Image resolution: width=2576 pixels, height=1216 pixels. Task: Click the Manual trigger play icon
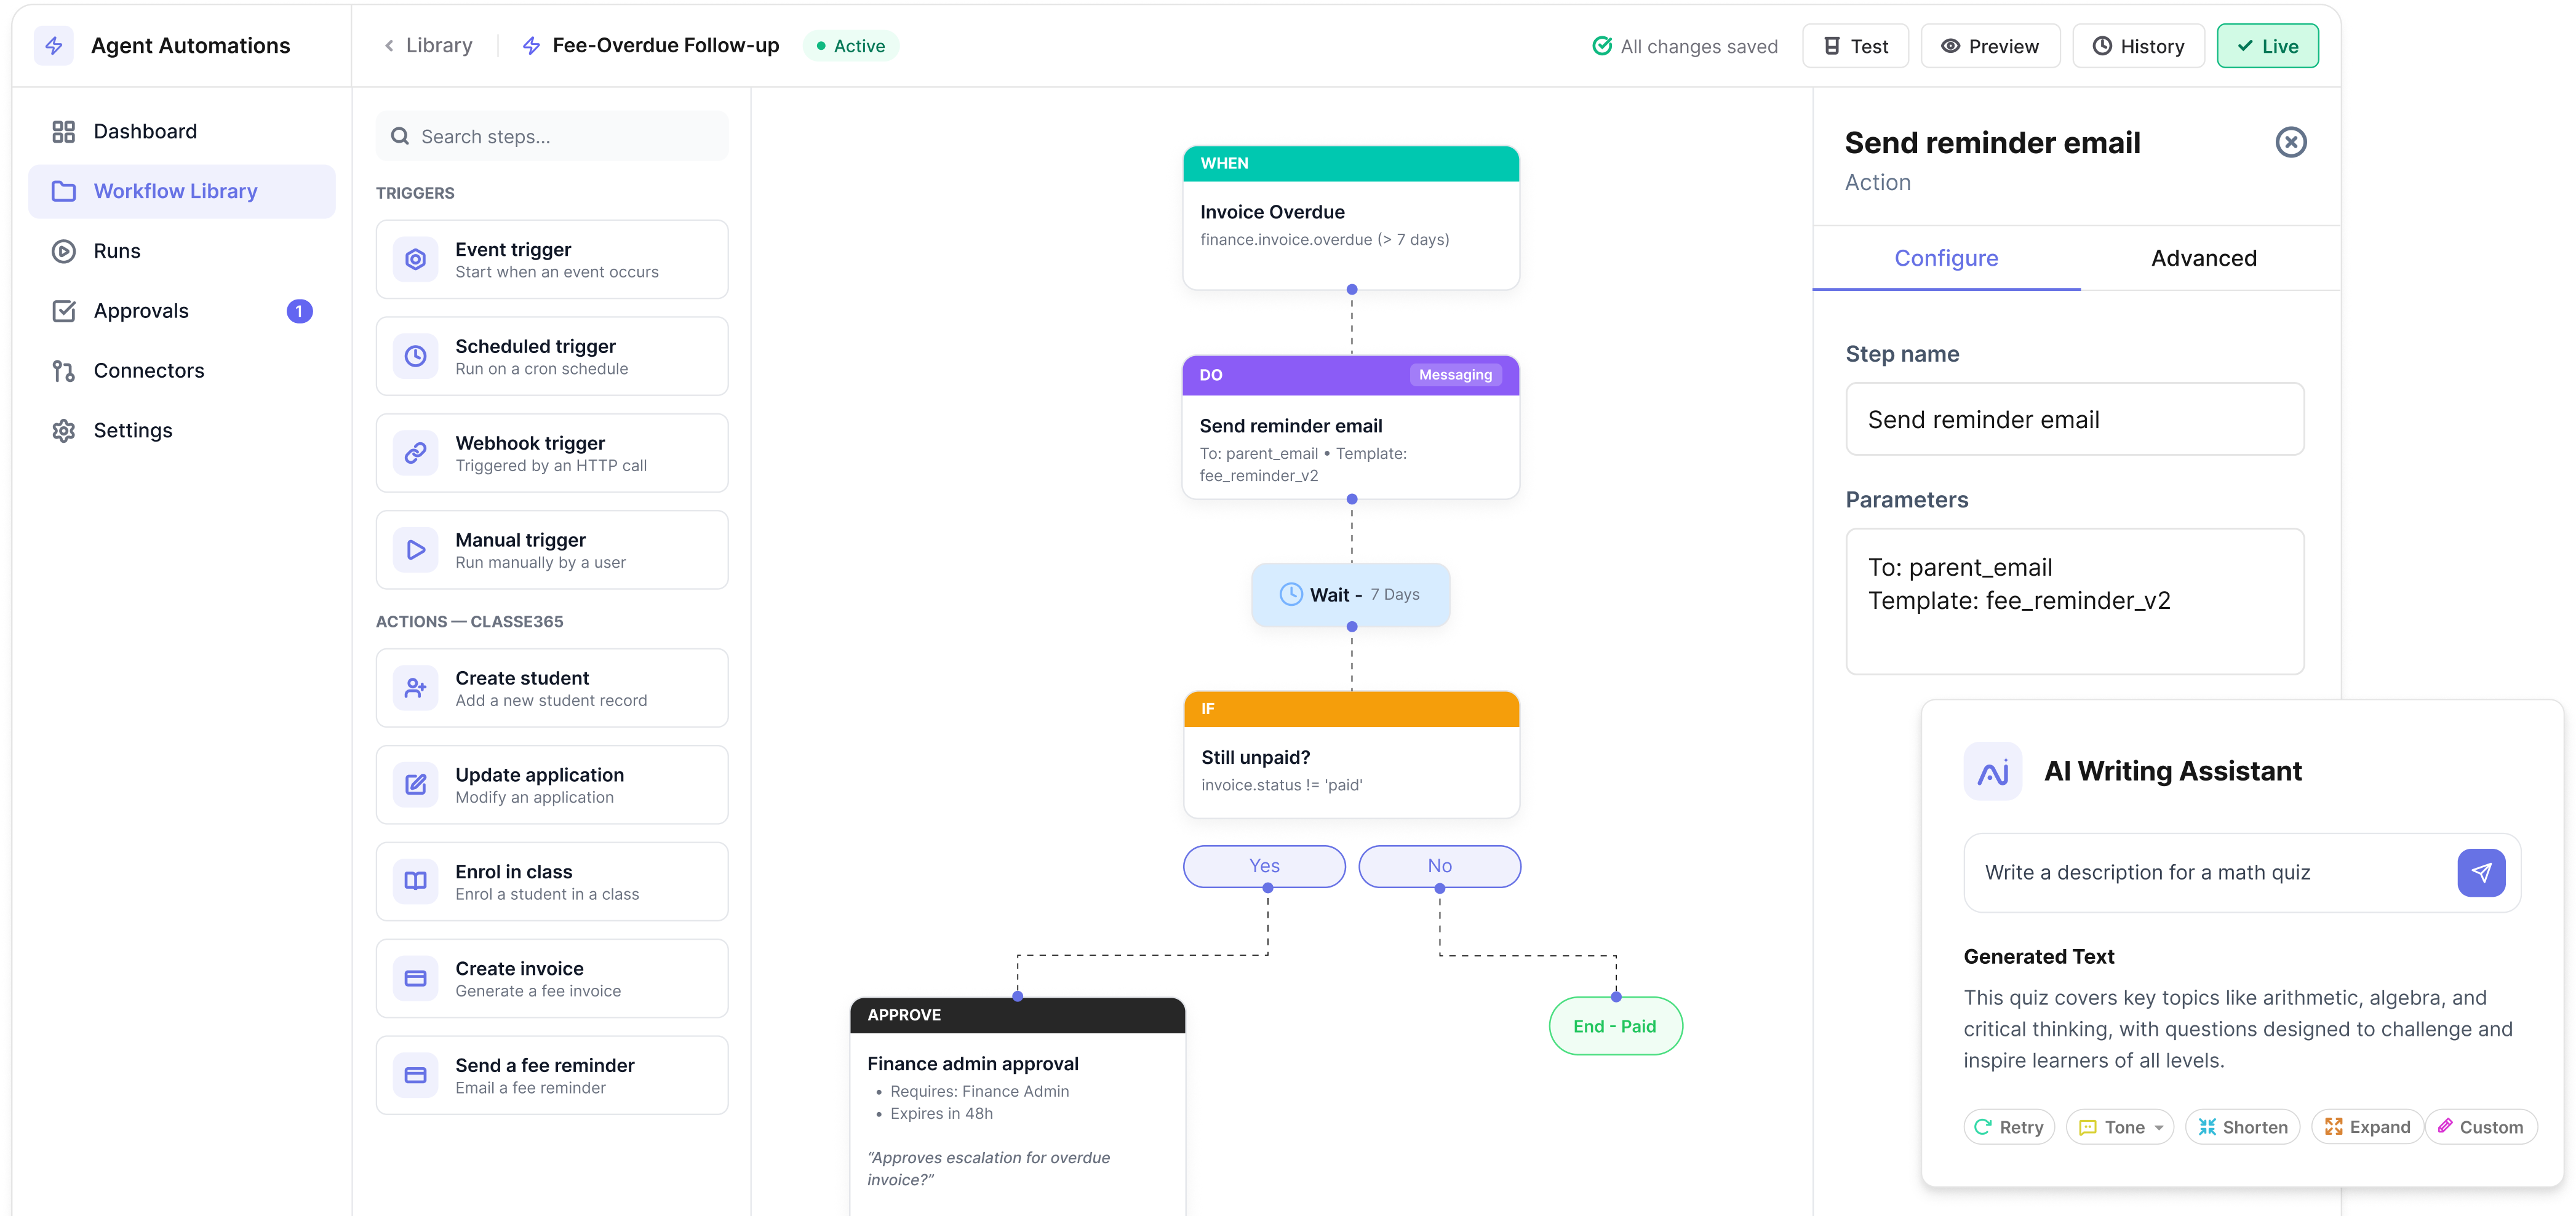click(416, 550)
